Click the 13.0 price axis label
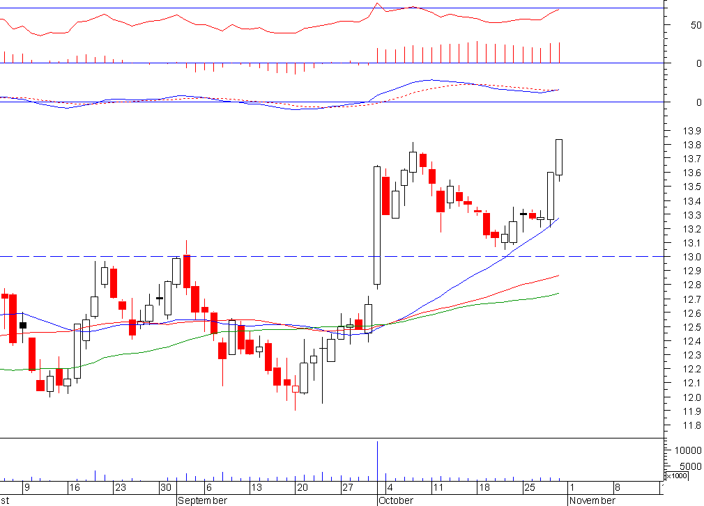Viewport: 704px width, 506px height. [x=691, y=257]
